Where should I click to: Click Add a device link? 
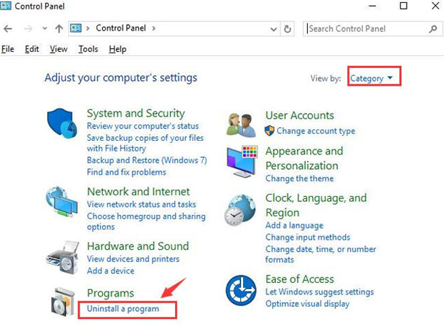[110, 271]
